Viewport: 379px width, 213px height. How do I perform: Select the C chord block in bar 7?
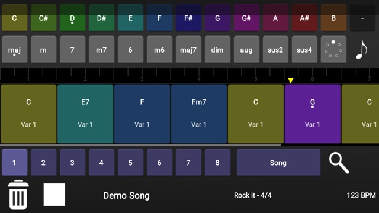360,114
